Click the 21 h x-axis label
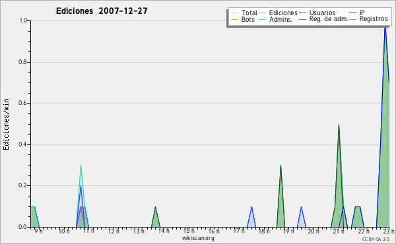The height and width of the screenshot is (244, 396). (x=339, y=231)
